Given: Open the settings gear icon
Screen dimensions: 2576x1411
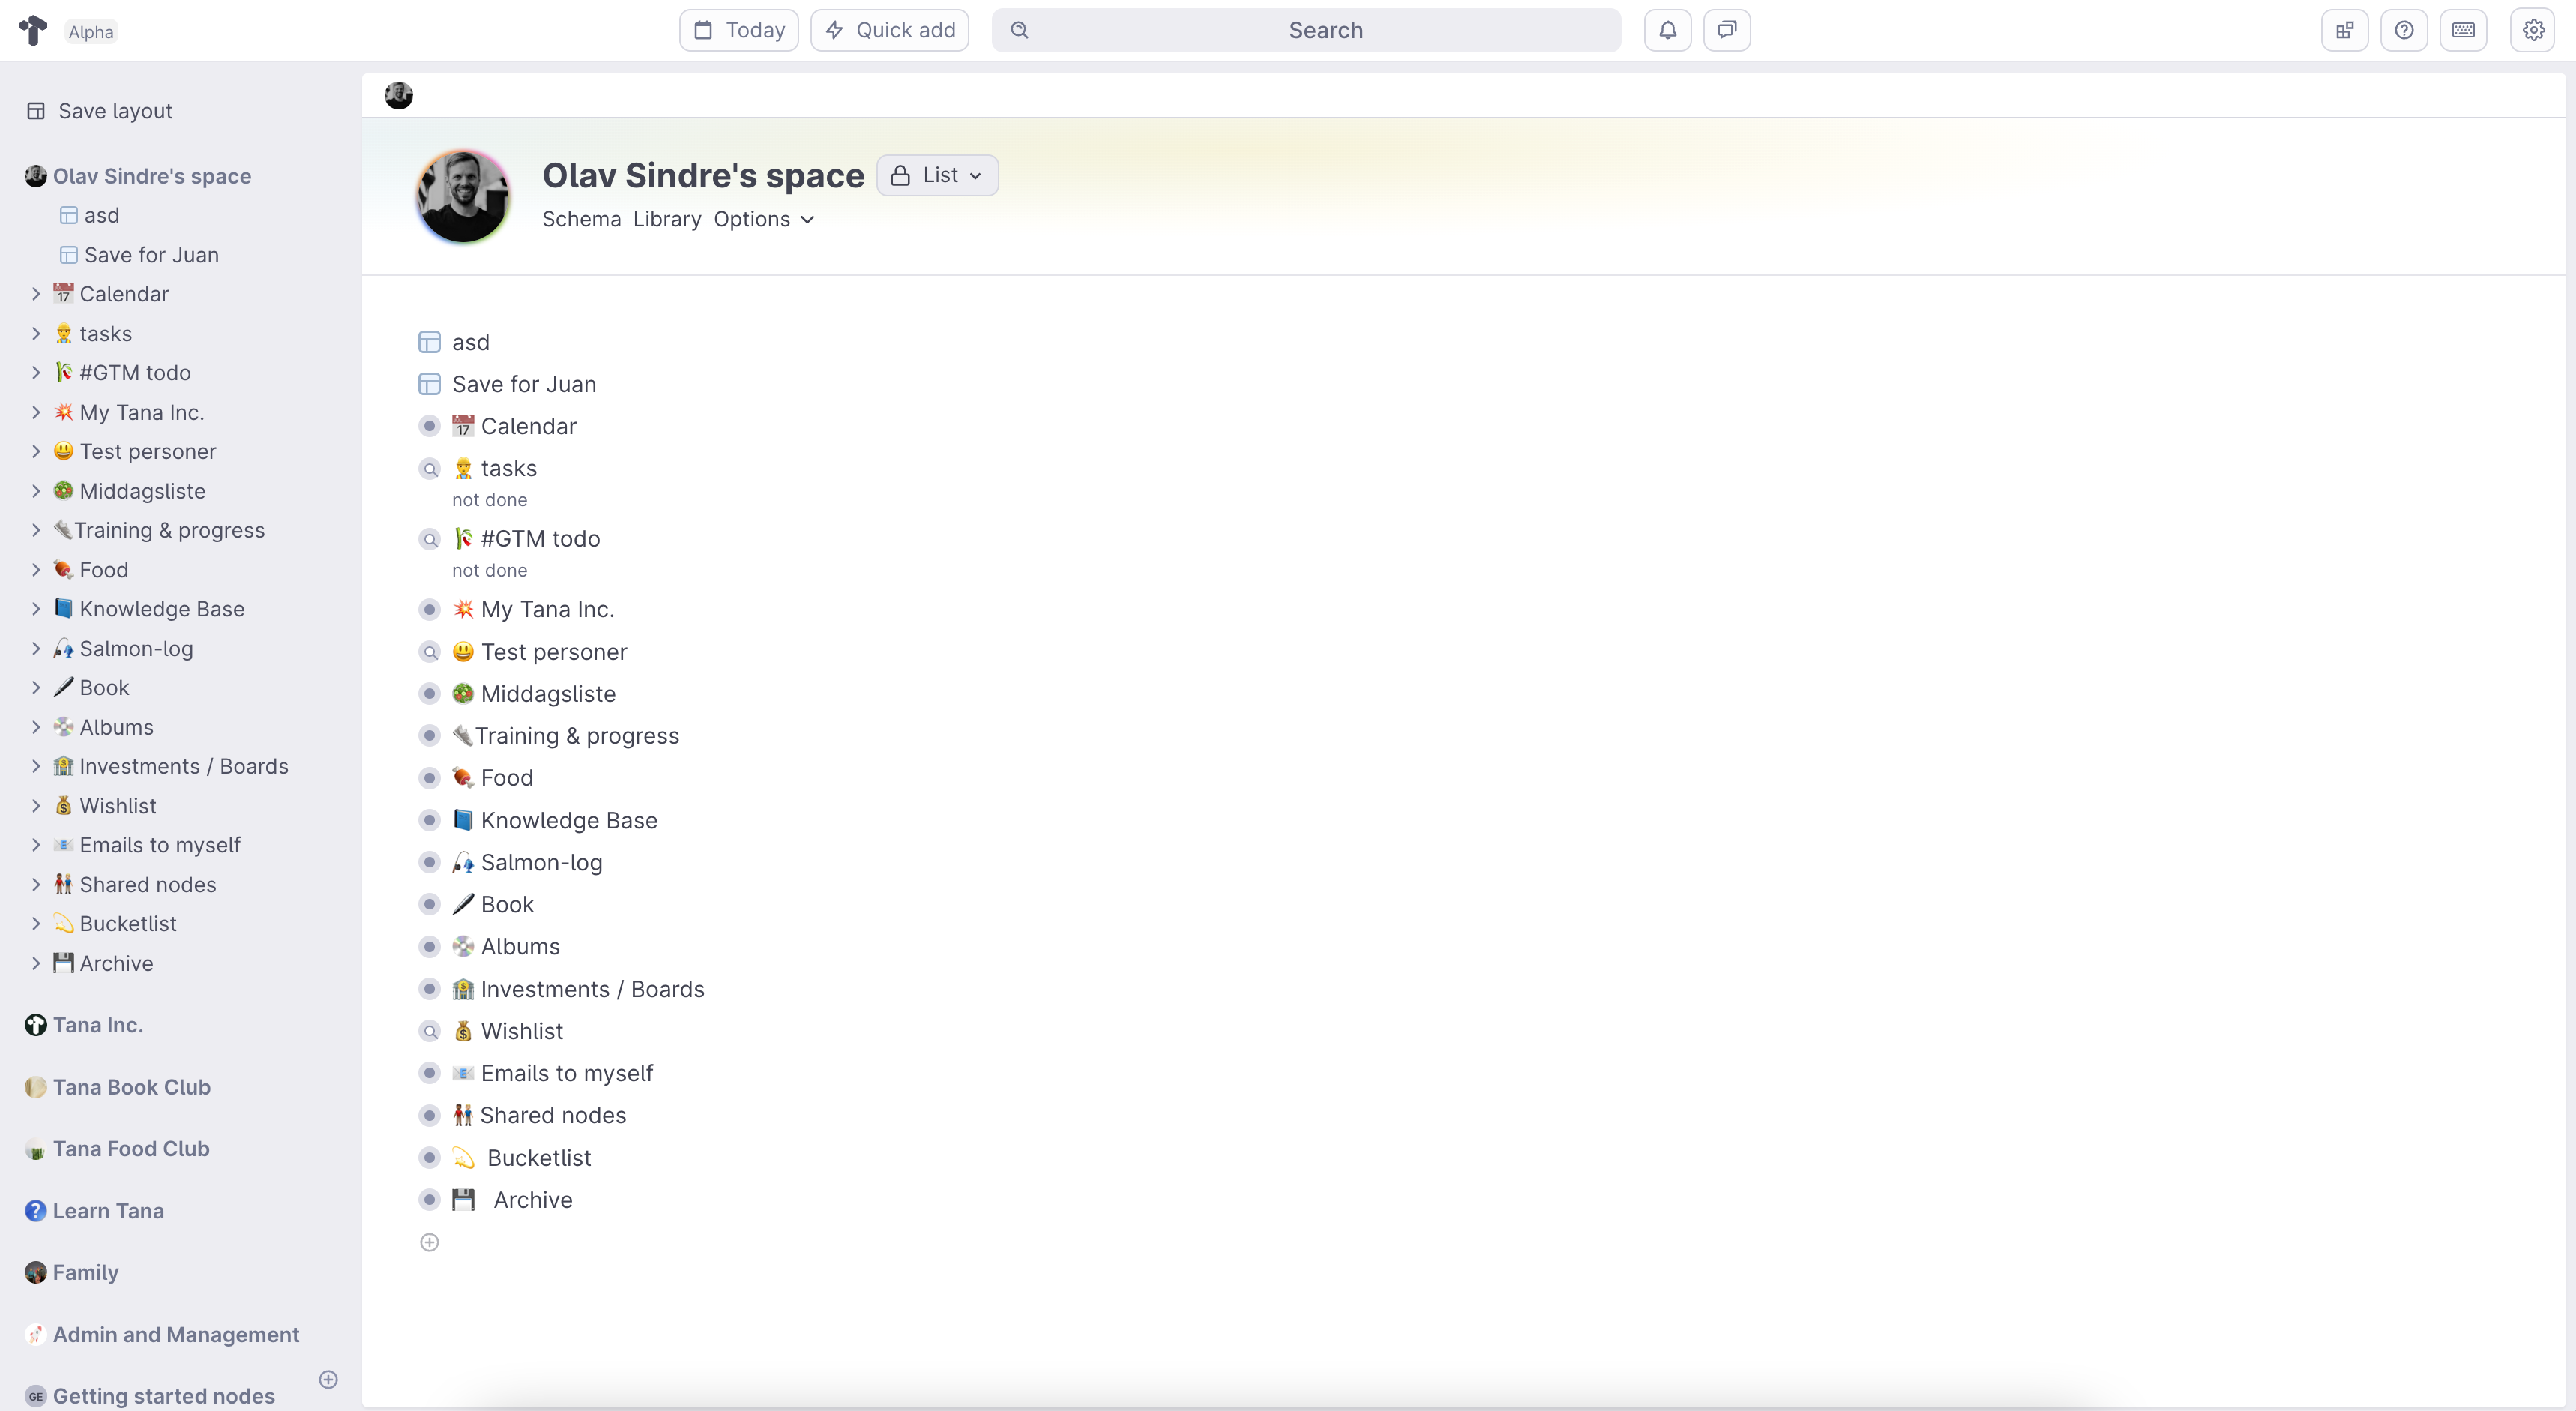Looking at the screenshot, I should coord(2533,30).
